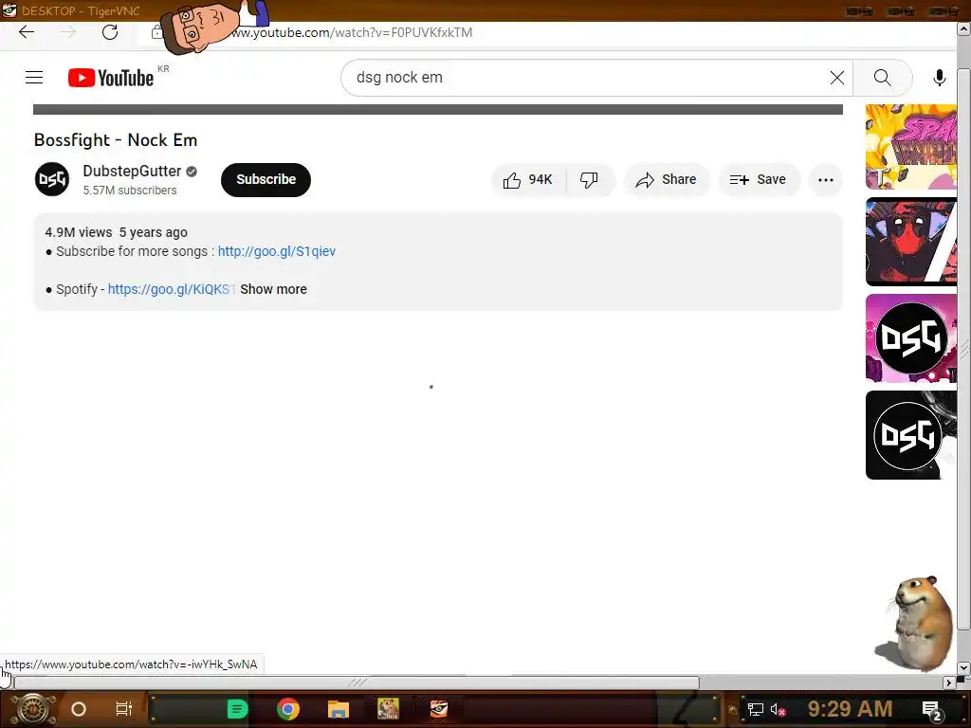971x728 pixels.
Task: Go back with the browser back arrow
Action: 26,32
